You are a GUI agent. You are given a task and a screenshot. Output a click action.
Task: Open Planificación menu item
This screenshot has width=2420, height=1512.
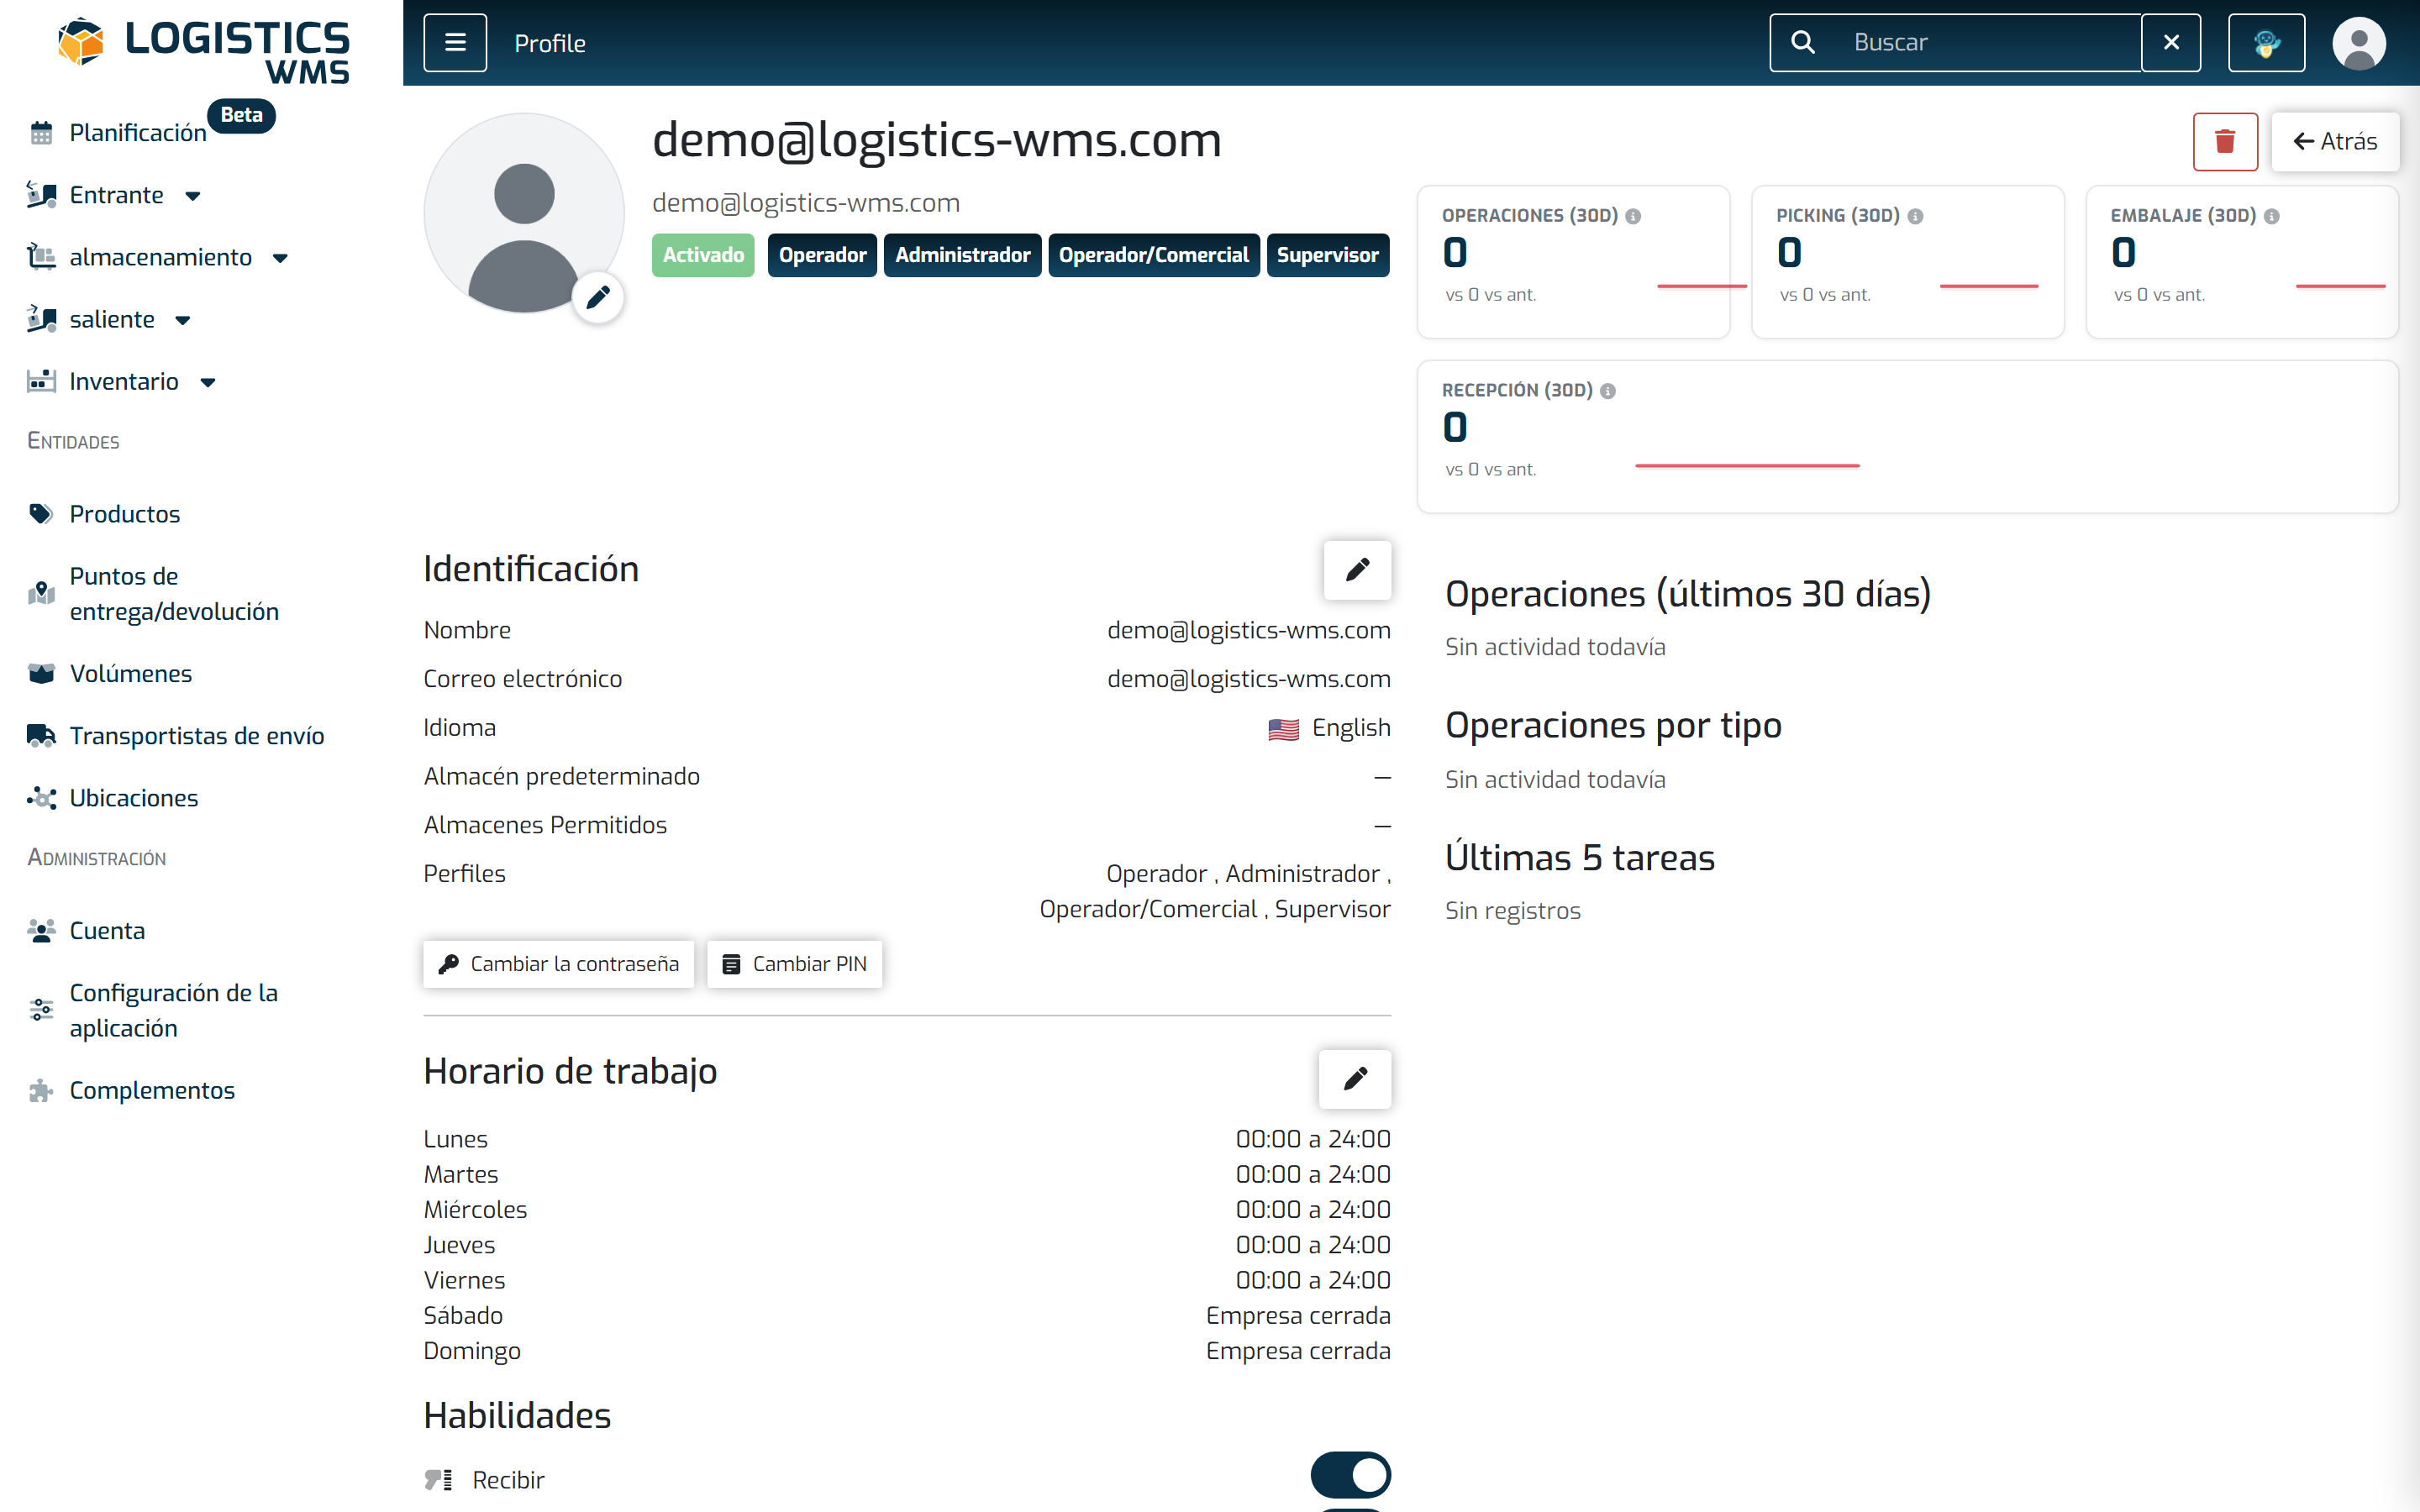pyautogui.click(x=138, y=133)
